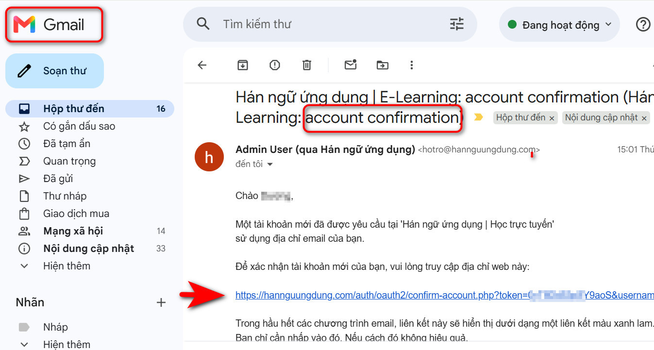Expand recipient details next to 'đến tôi'
Screen dimensions: 654x350
(x=270, y=165)
